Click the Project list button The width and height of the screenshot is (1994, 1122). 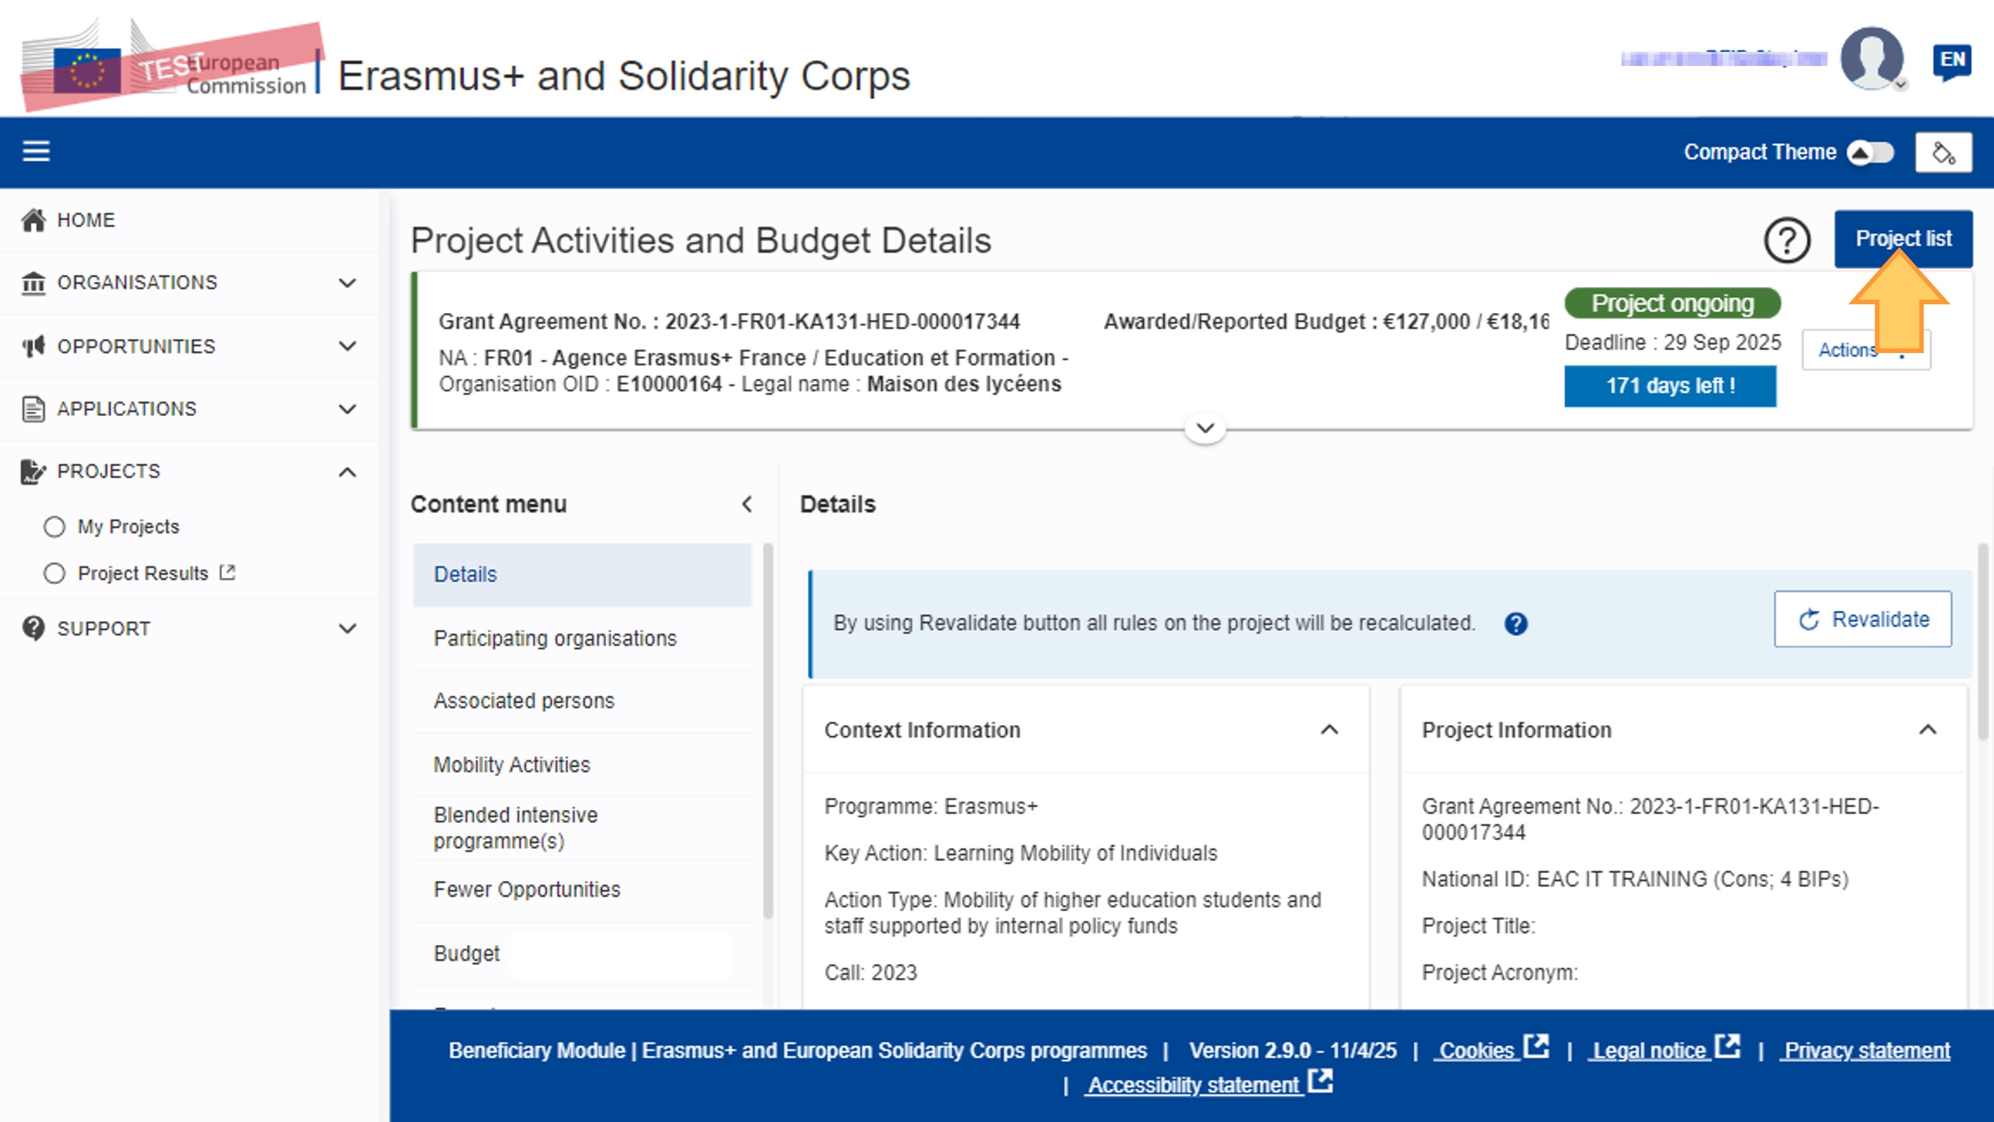[x=1903, y=239]
